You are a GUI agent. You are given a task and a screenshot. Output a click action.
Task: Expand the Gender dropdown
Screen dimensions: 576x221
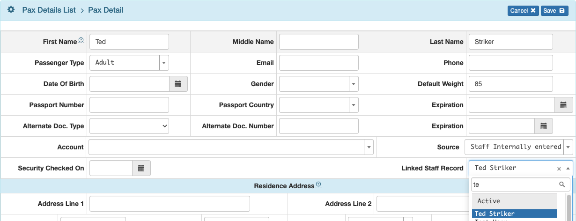point(354,84)
